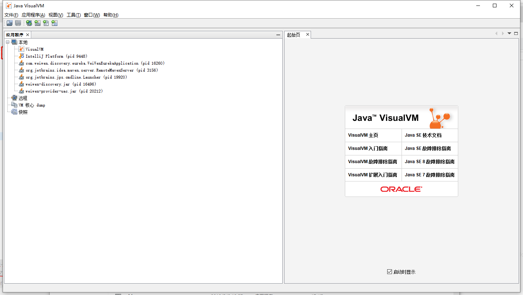Click the Java icon for WeiWenEurekaApplication
Viewport: 523px width, 295px height.
pos(21,63)
